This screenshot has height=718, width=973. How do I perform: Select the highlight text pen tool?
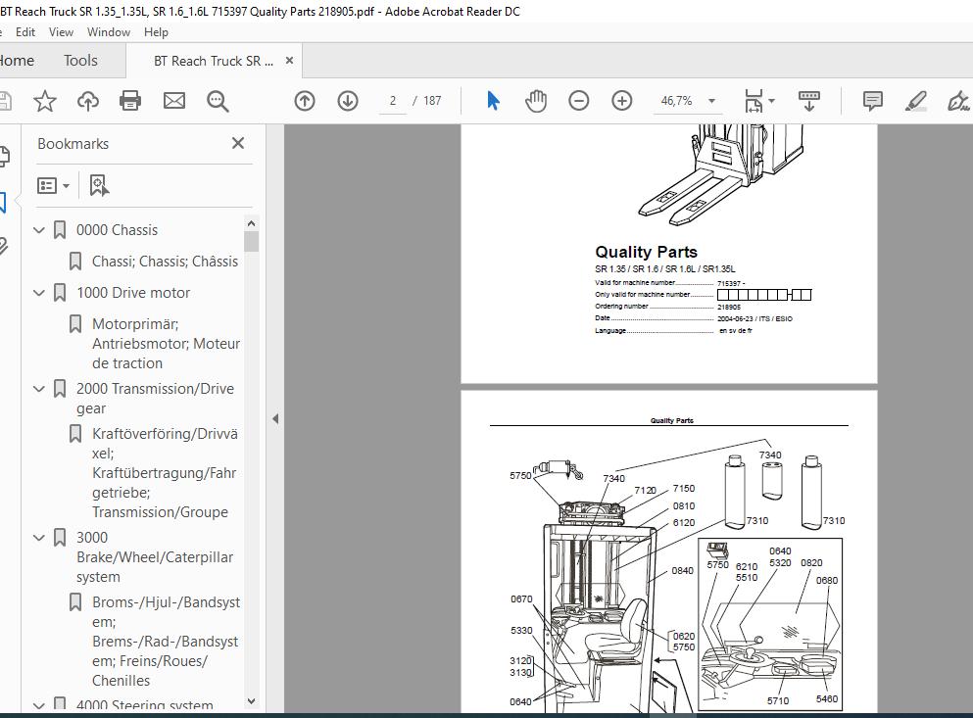click(x=916, y=101)
